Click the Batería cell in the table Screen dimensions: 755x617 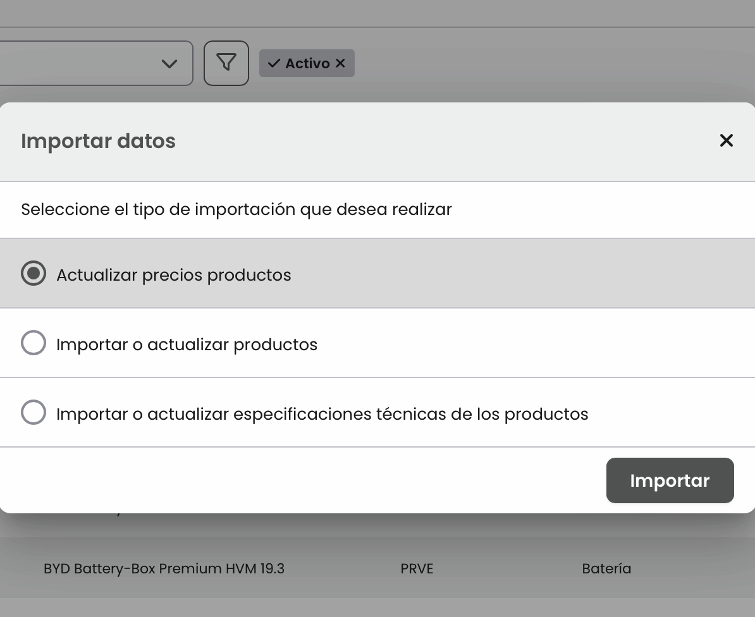coord(606,568)
